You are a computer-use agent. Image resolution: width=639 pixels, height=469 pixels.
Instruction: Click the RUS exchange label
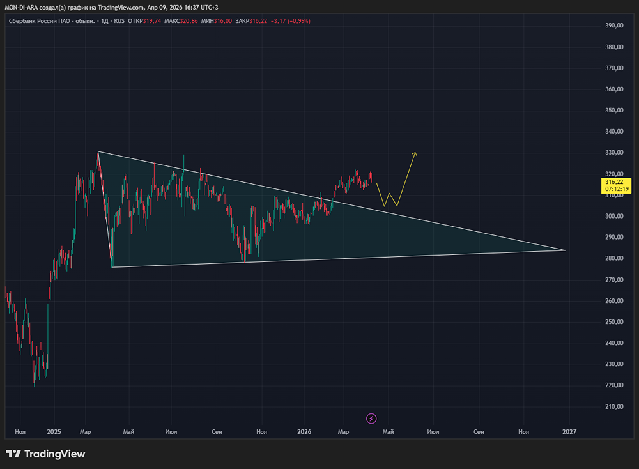[119, 21]
